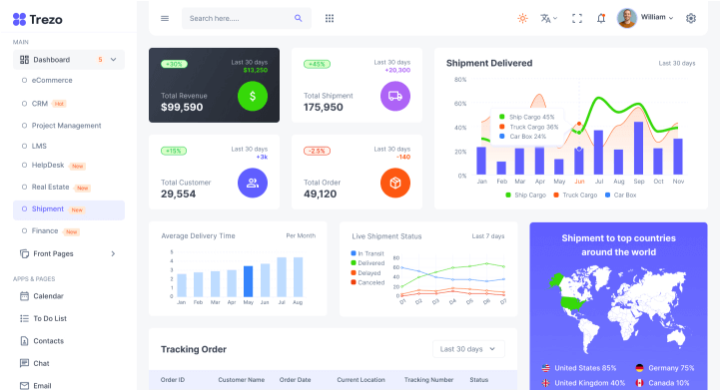
Task: Click the search magnifier icon
Action: click(x=299, y=18)
